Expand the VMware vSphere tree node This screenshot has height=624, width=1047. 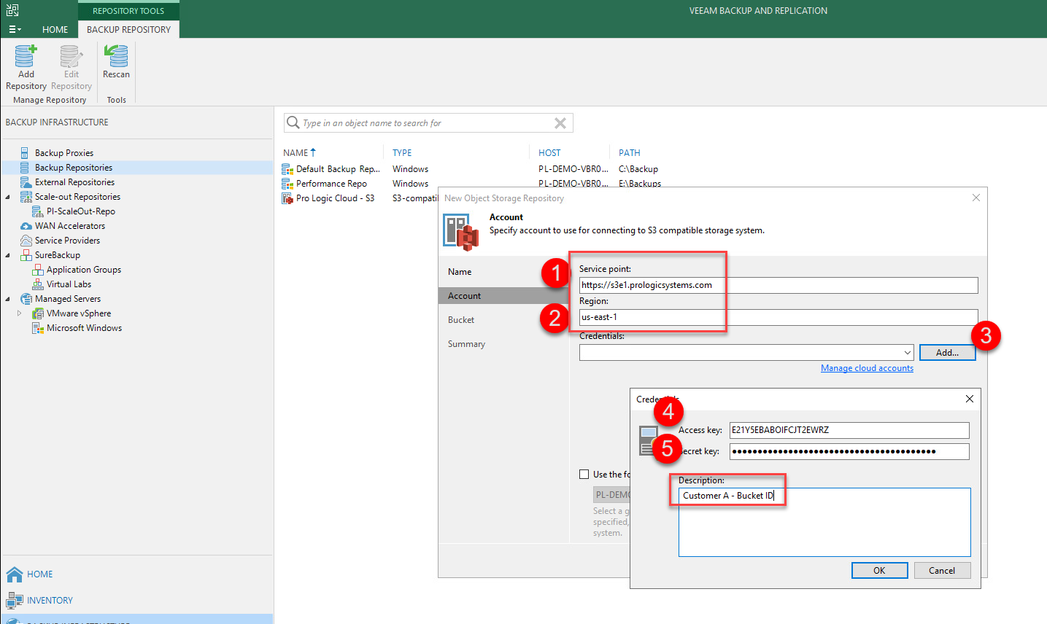pyautogui.click(x=20, y=313)
